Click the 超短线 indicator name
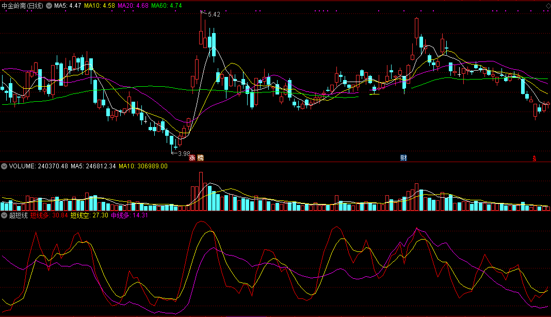Screen dimensions: 551x317 coord(18,215)
